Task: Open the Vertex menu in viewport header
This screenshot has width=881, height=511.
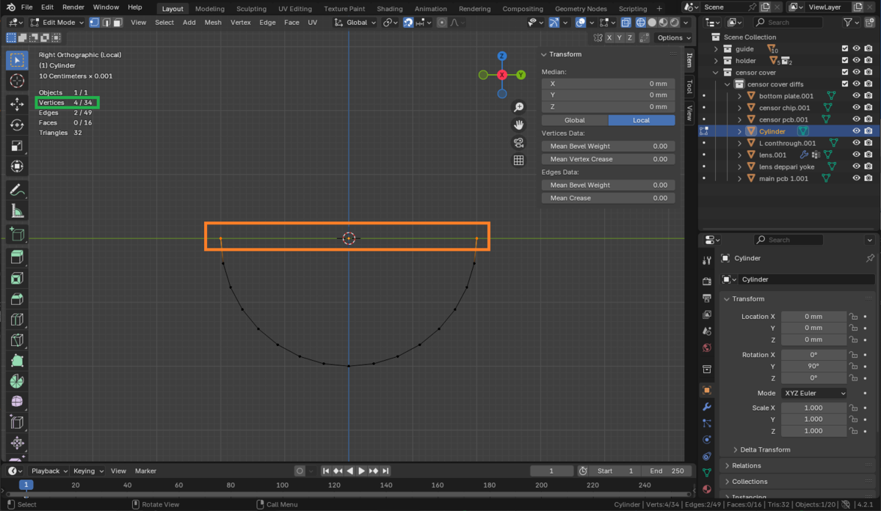Action: click(240, 22)
